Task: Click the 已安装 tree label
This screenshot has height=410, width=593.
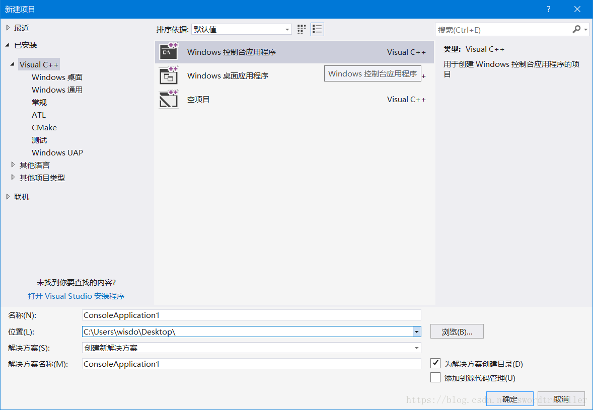Action: [x=26, y=45]
